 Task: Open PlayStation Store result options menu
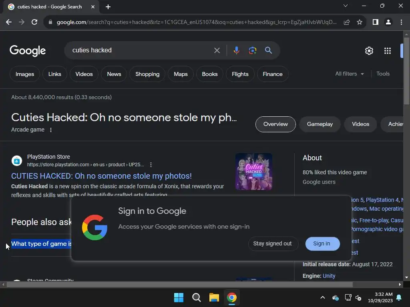point(151,165)
